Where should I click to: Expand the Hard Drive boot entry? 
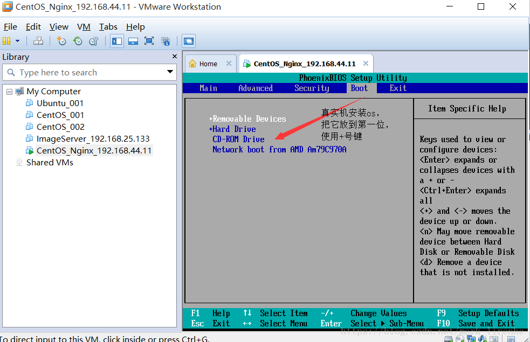click(232, 129)
